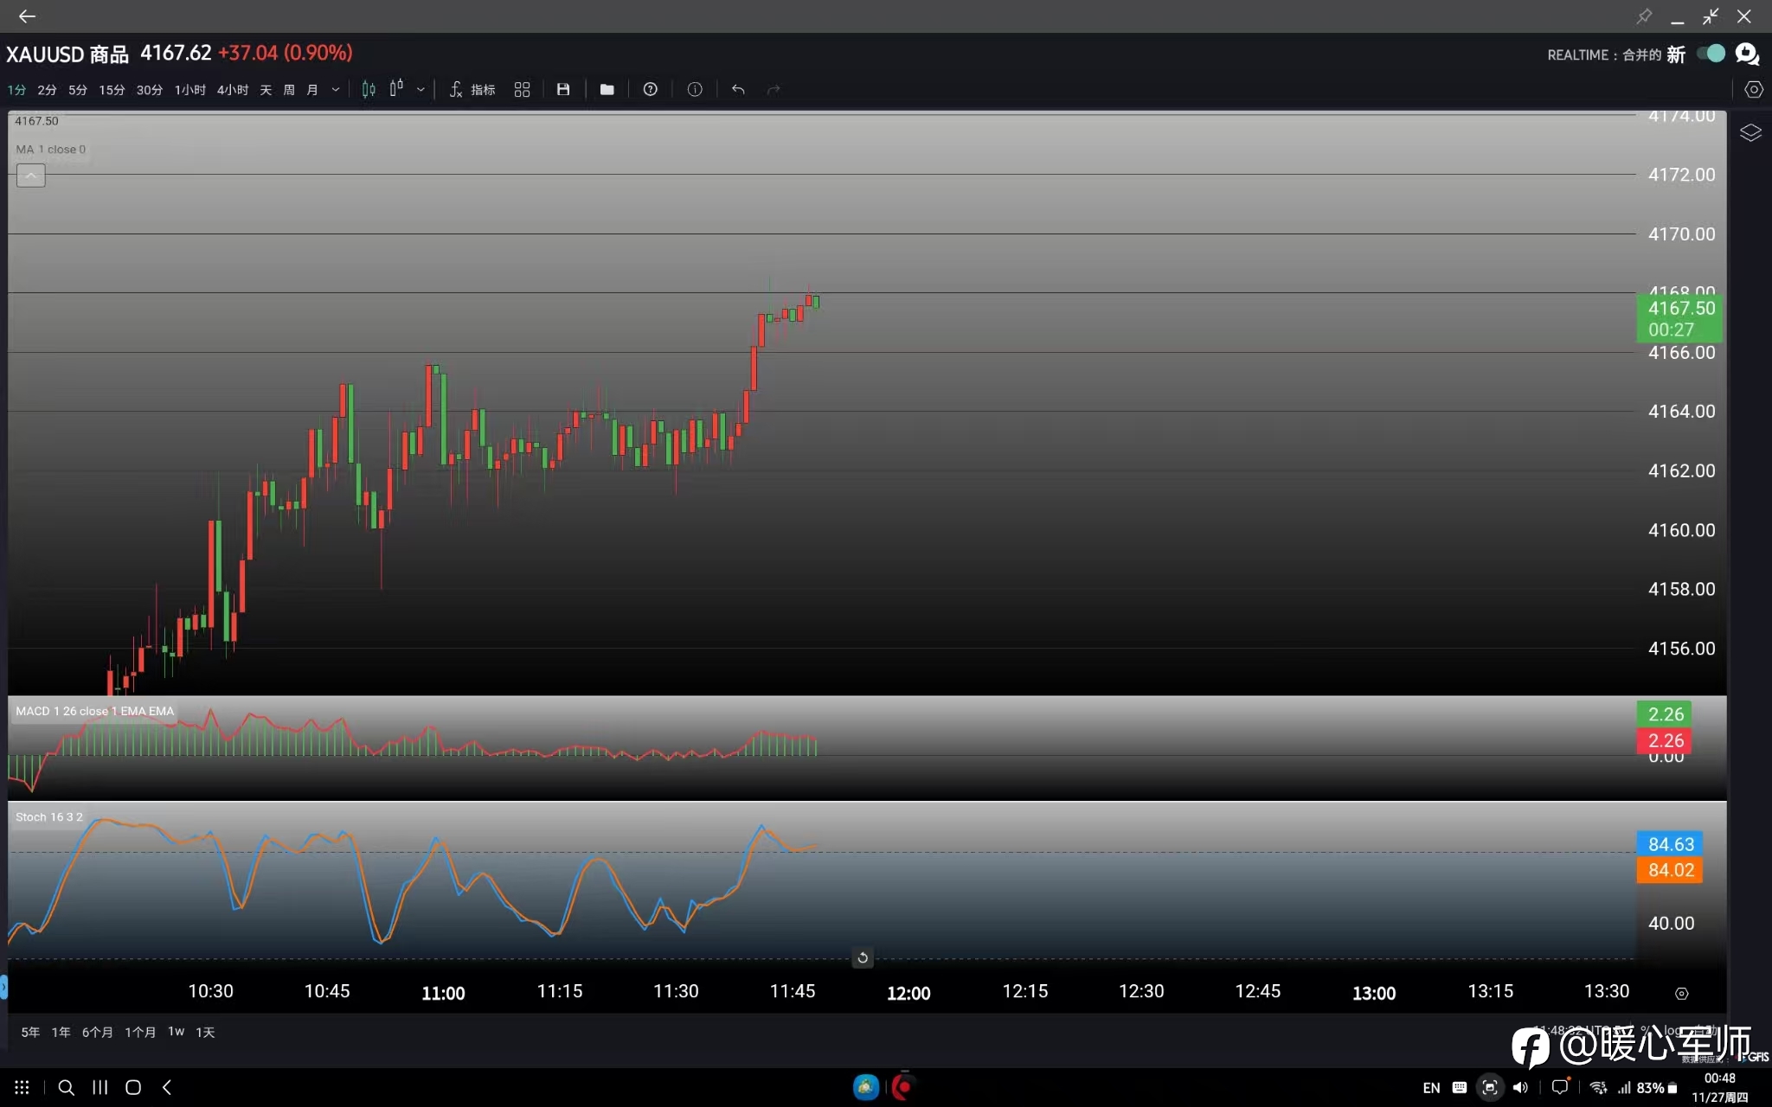
Task: Click the save chart layout icon
Action: [563, 89]
